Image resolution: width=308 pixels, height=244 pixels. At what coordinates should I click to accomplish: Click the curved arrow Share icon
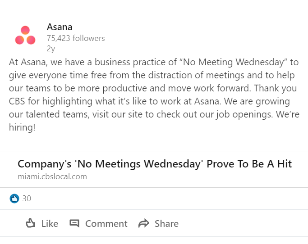coord(144,223)
